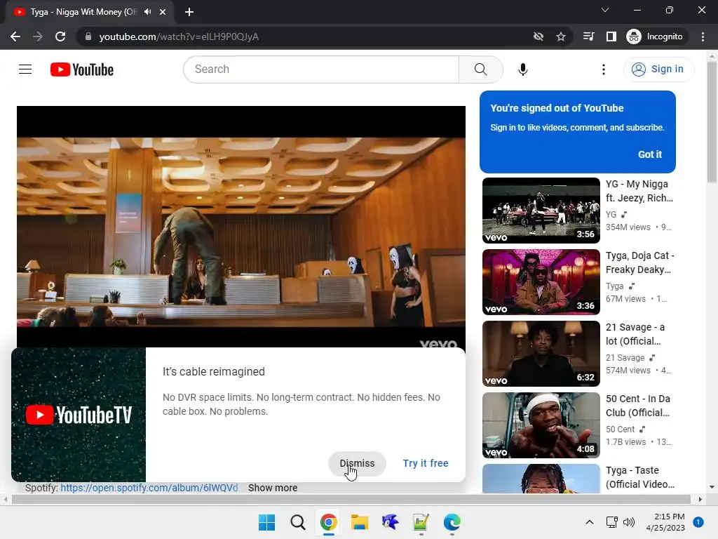Screen dimensions: 718x539
Task: Click the 50 Cent channel name
Action: pyautogui.click(x=620, y=429)
